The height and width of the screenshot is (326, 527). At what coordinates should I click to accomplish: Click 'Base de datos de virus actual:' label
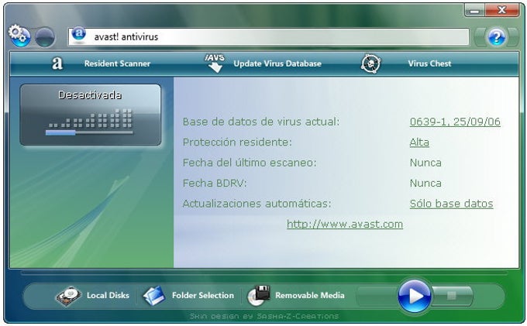click(x=261, y=122)
